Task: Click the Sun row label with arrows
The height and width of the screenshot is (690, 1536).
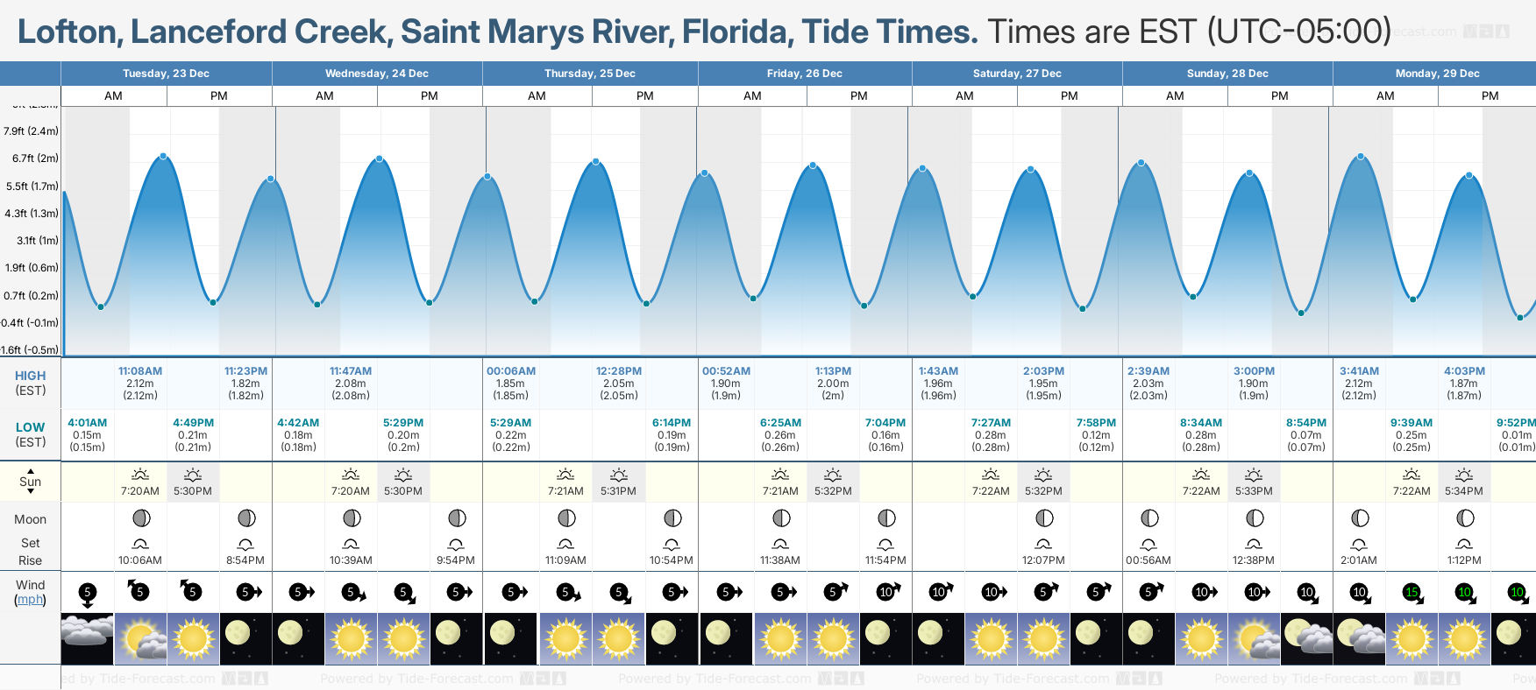Action: (30, 482)
